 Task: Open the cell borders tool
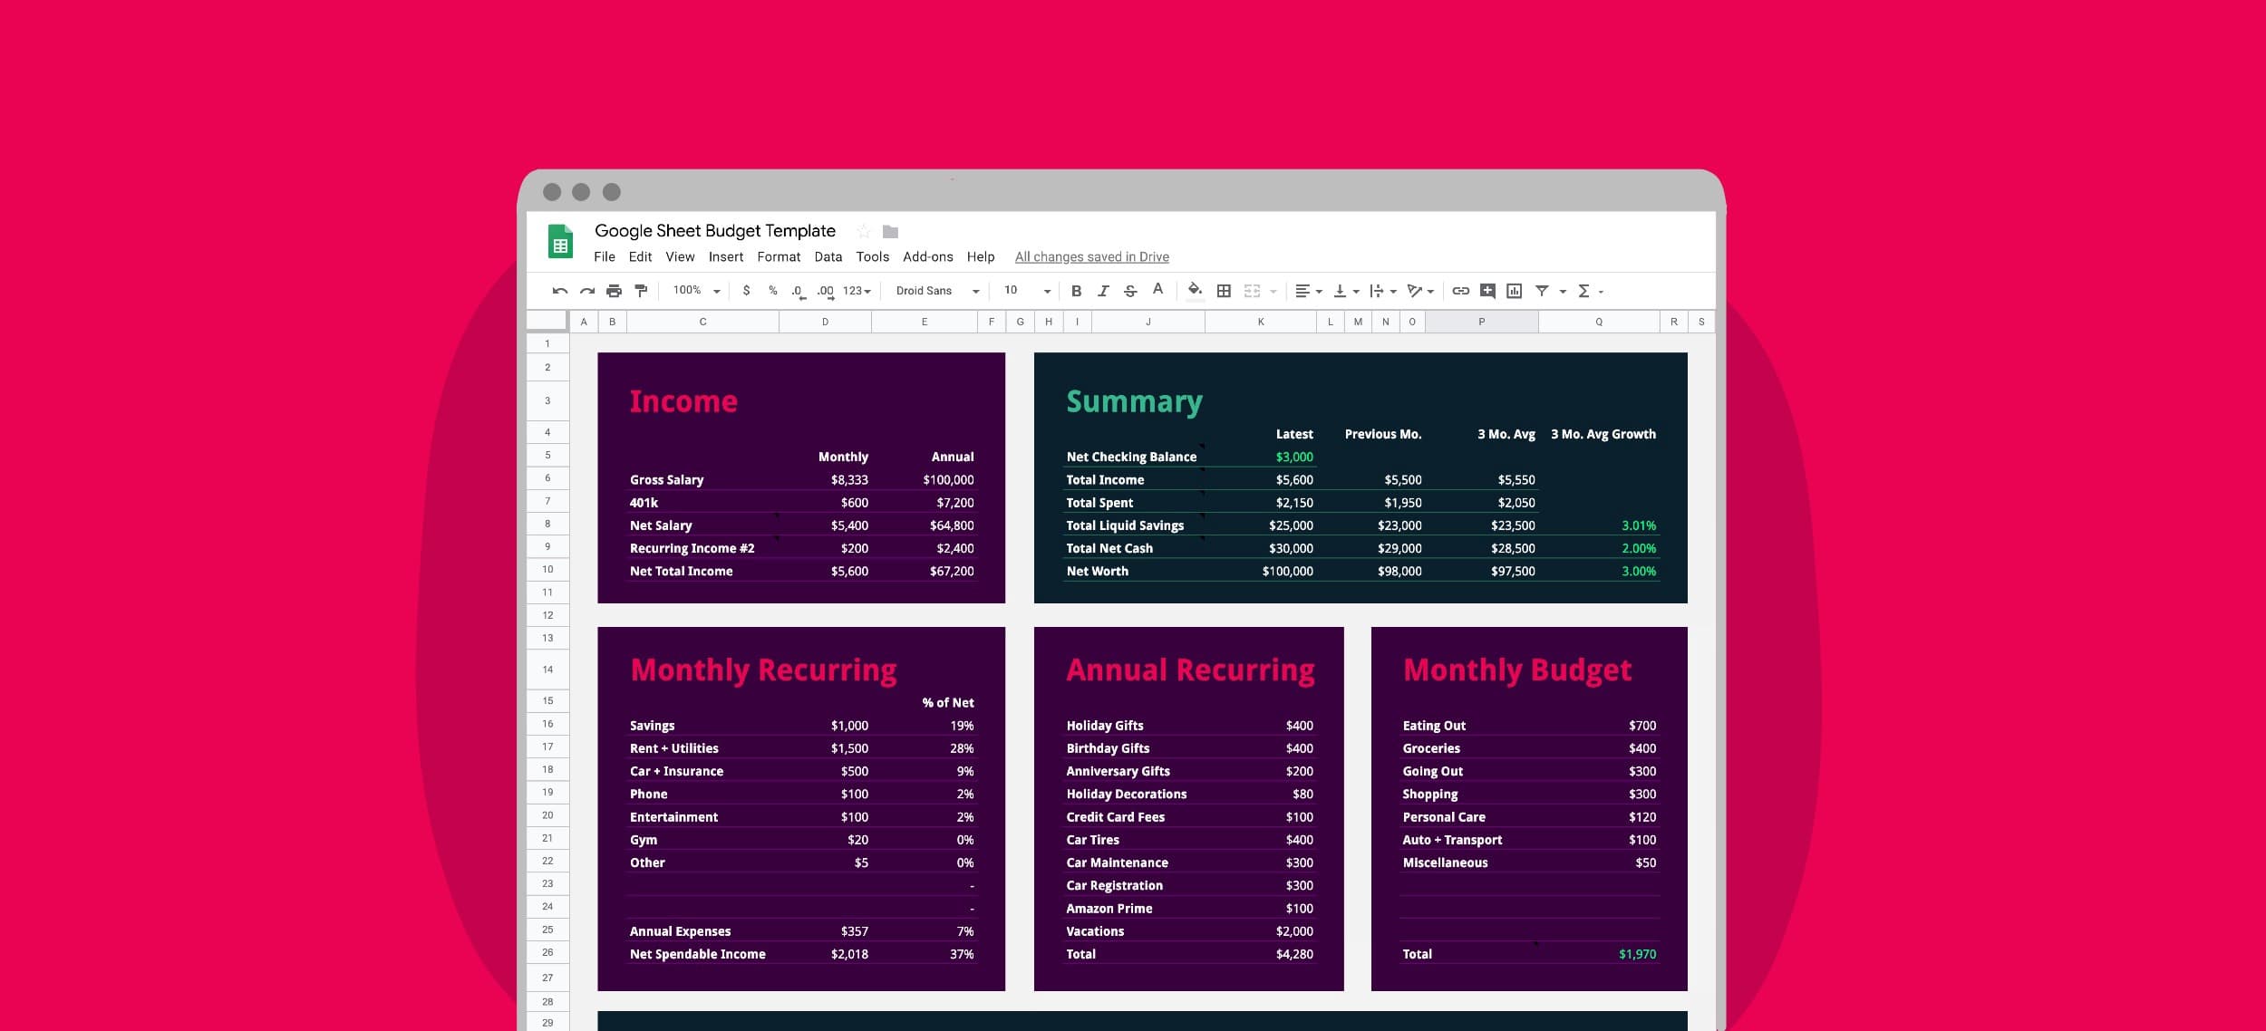point(1224,291)
